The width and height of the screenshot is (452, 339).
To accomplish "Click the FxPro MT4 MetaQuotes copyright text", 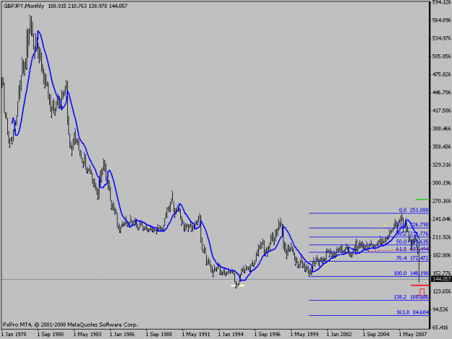I will [x=71, y=325].
